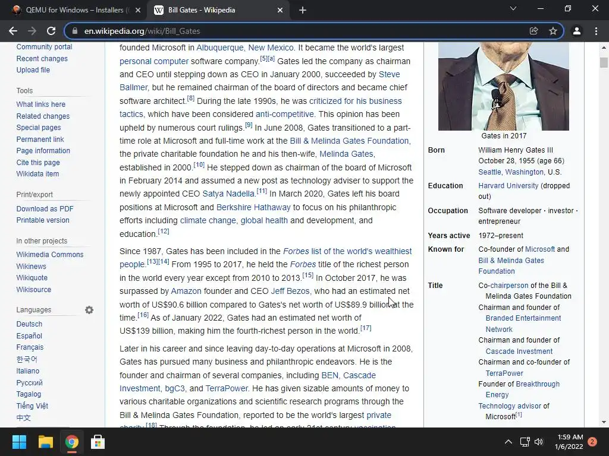This screenshot has width=609, height=456.
Task: Click Cite this page
Action: coord(38,163)
